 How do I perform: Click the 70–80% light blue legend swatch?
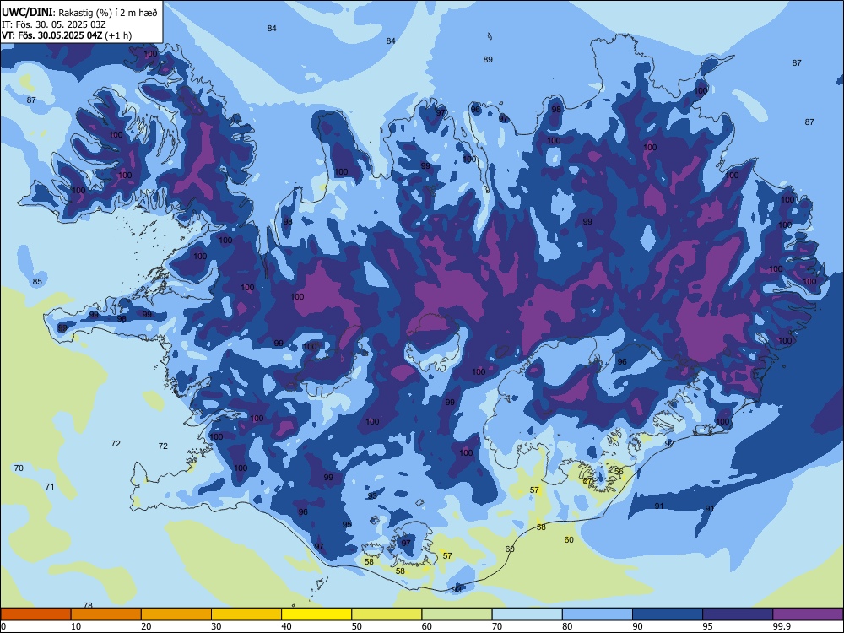tap(527, 614)
